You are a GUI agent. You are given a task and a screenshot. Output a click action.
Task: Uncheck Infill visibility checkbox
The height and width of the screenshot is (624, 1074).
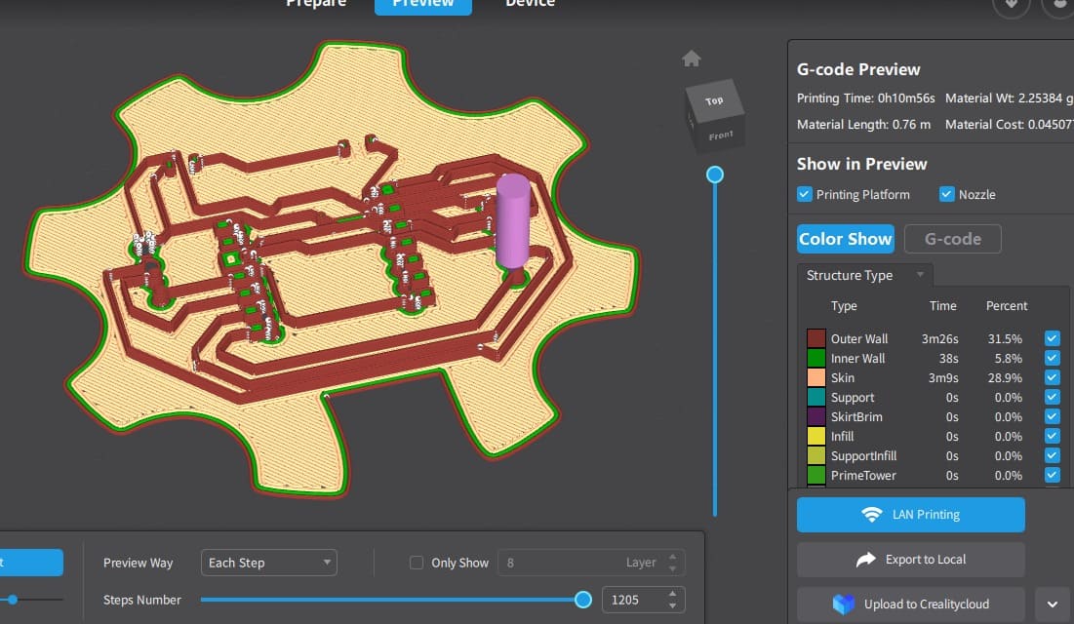[x=1053, y=437]
